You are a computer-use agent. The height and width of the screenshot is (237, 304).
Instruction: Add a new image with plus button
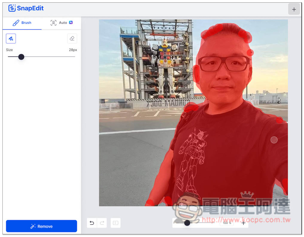[x=294, y=9]
